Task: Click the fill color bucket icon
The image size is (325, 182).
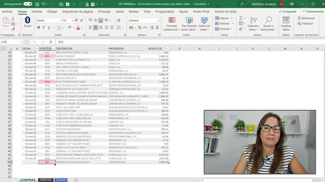Action: tap(70, 27)
